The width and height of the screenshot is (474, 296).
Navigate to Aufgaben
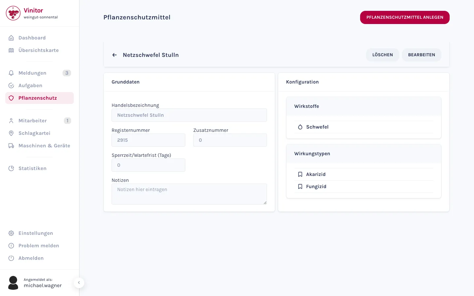click(x=39, y=86)
